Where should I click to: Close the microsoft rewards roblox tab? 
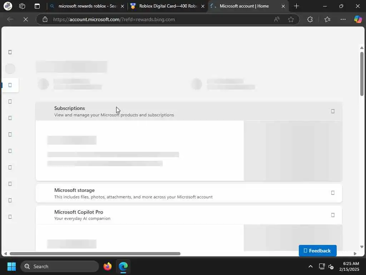tap(122, 6)
